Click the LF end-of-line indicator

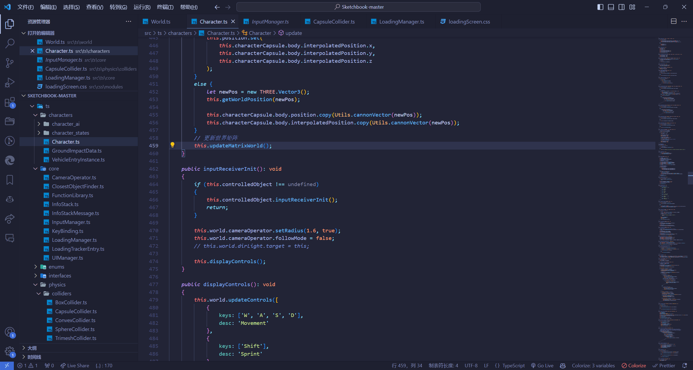click(486, 365)
